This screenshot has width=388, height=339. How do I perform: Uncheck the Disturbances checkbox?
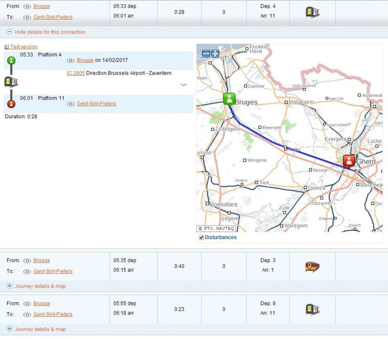click(x=202, y=237)
